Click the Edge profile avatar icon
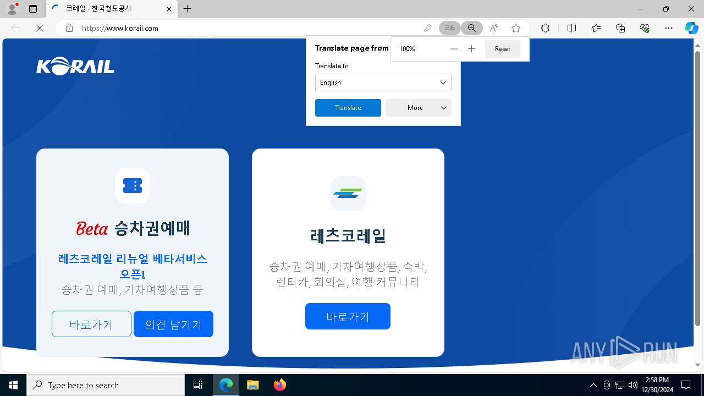 pos(12,9)
